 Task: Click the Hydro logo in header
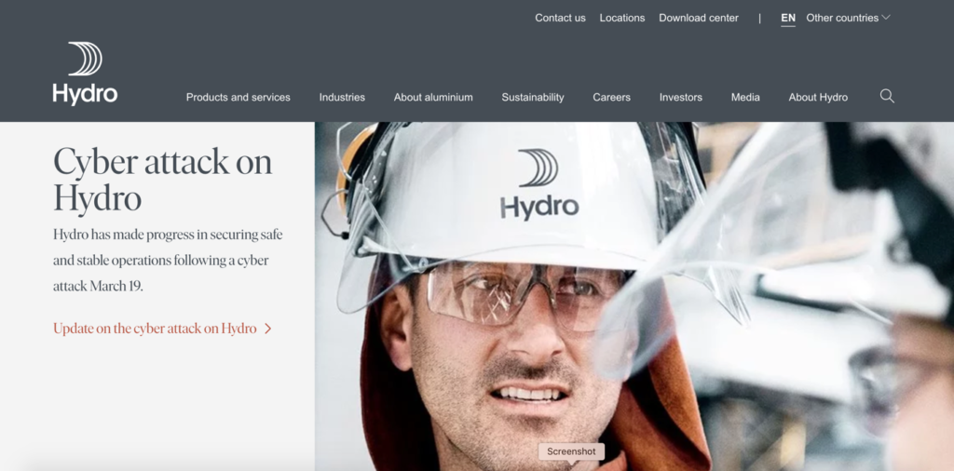pos(85,74)
